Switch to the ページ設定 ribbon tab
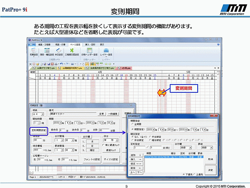The width and height of the screenshot is (250, 188). (75, 45)
